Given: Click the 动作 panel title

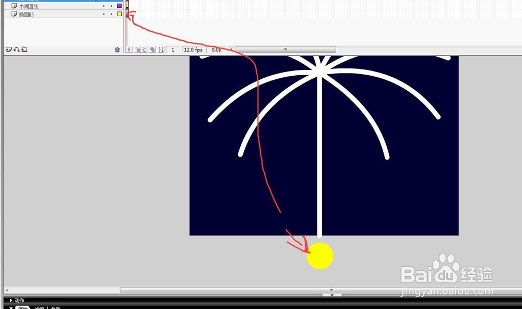Looking at the screenshot, I should click(19, 300).
